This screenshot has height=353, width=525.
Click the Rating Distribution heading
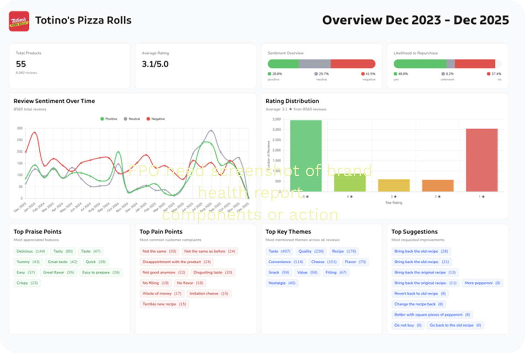click(292, 101)
